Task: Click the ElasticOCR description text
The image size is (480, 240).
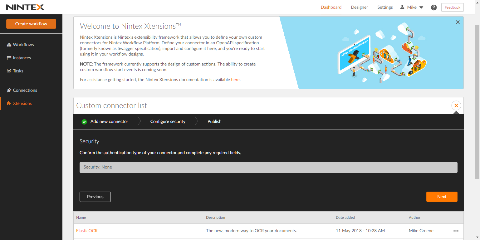Action: pos(252,231)
